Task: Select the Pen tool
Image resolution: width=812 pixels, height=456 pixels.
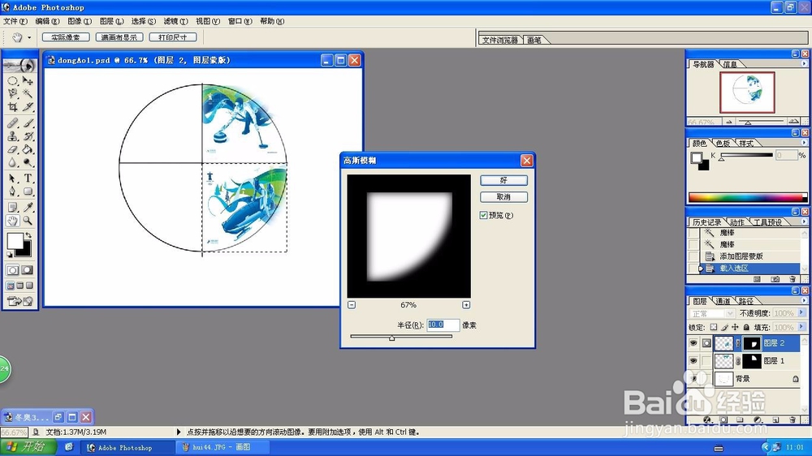Action: [12, 191]
